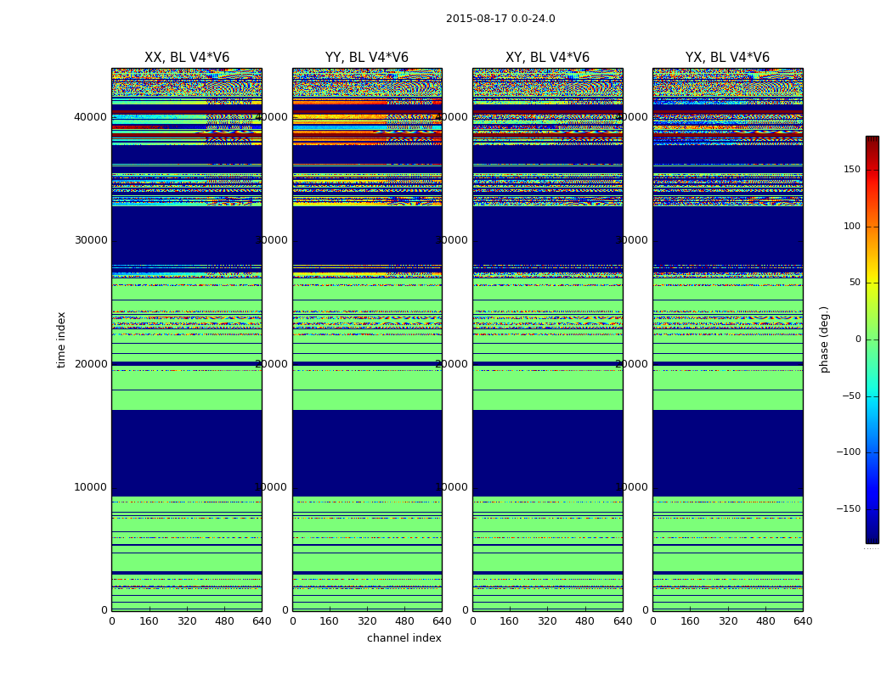Click the "phase (deg.)" colorbar label
The width and height of the screenshot is (892, 679).
tap(824, 339)
